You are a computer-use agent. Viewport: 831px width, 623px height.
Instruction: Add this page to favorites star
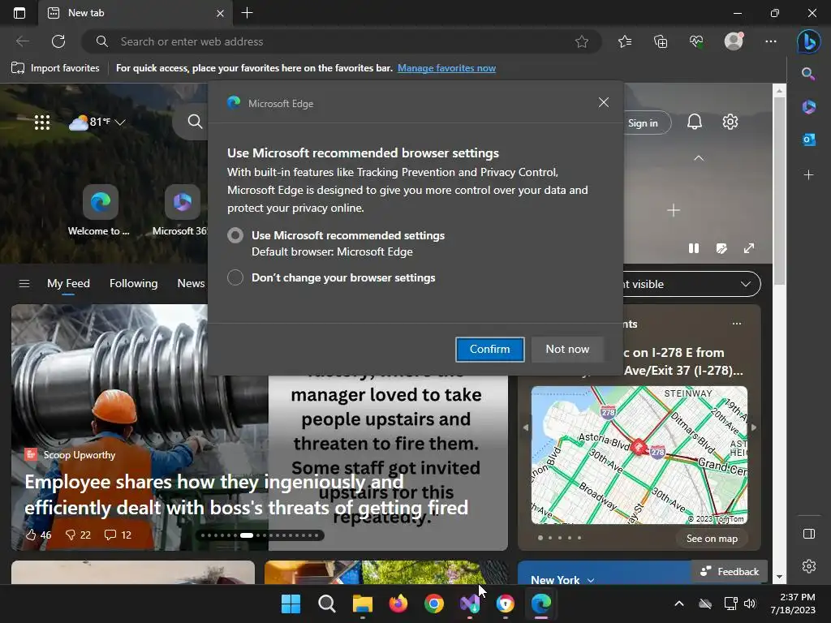tap(581, 41)
